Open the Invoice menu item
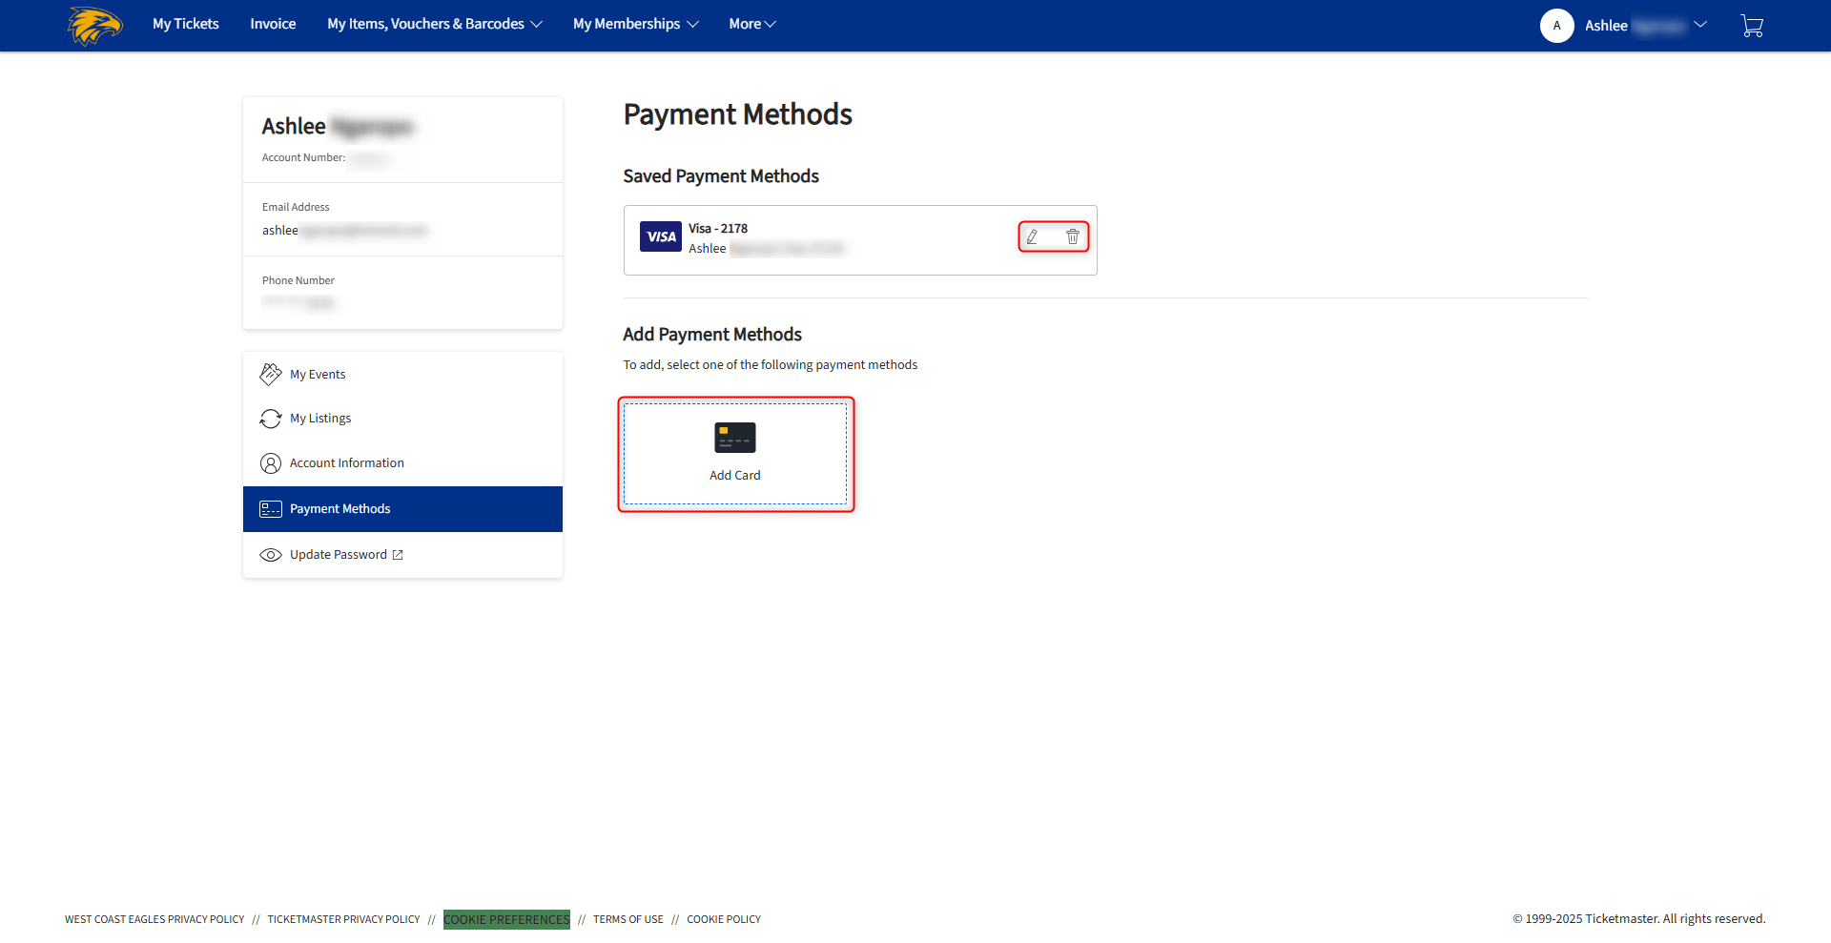This screenshot has width=1831, height=943. coord(273,24)
